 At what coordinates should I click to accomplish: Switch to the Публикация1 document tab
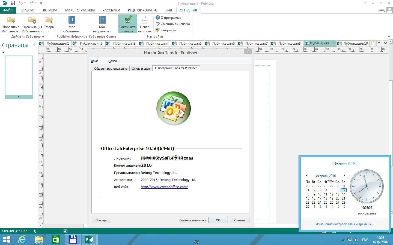coord(55,43)
